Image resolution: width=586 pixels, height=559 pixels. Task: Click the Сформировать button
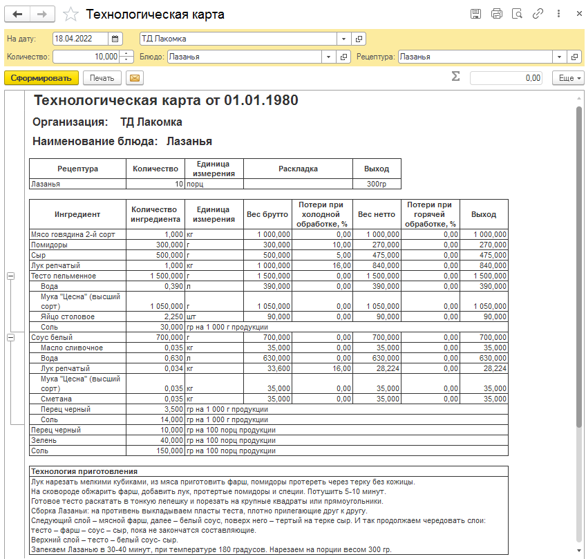click(41, 78)
